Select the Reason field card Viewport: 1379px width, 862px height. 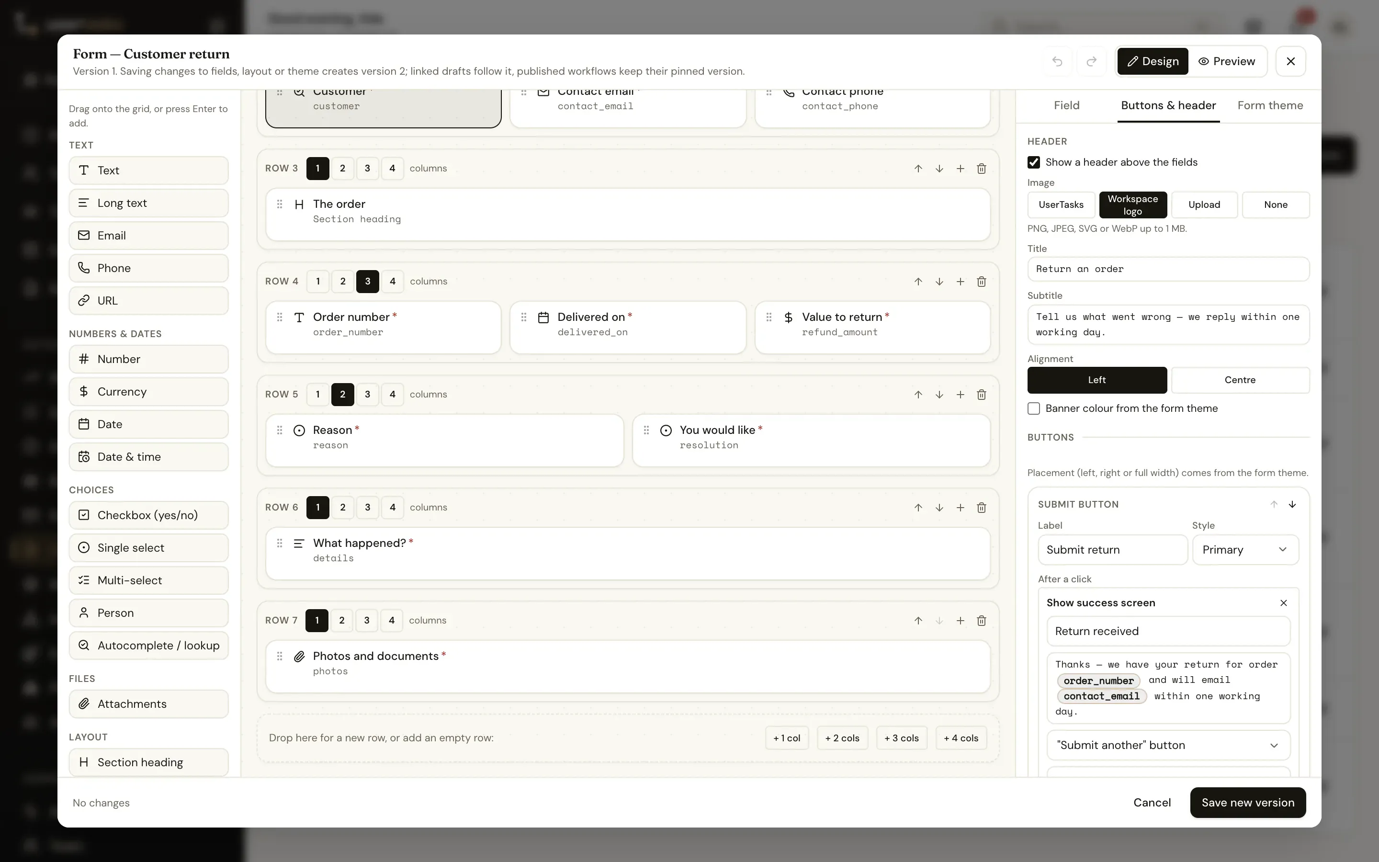(444, 441)
